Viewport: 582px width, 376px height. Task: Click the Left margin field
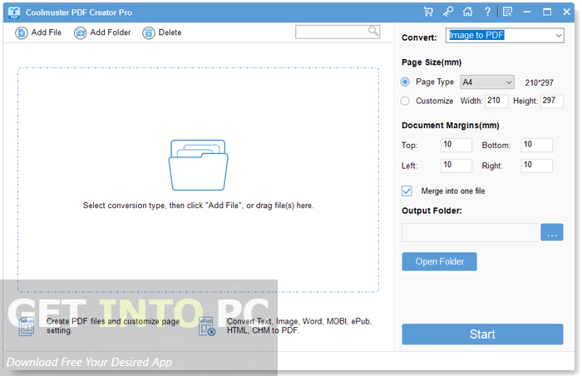[x=456, y=166]
